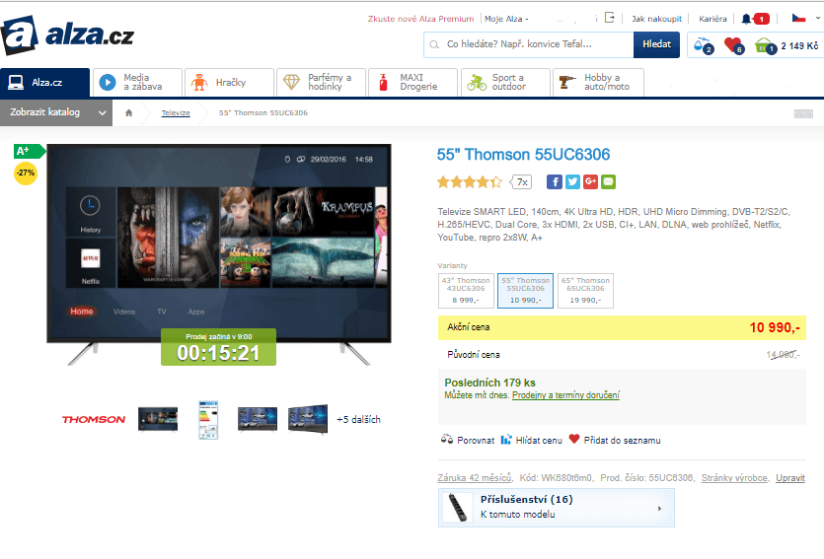Click the Hlídat cenu chart icon

506,440
